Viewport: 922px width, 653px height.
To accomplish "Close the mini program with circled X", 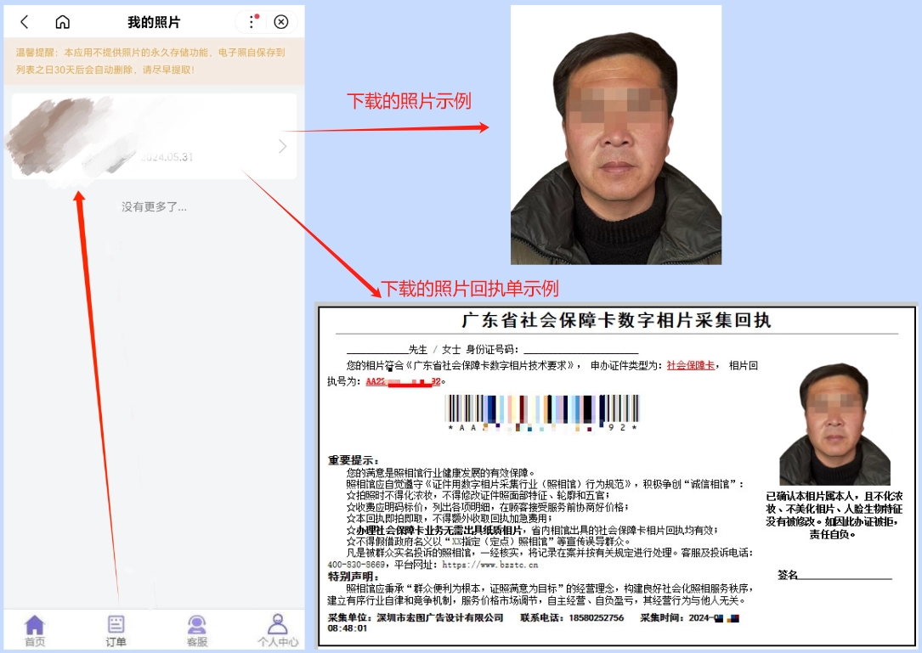I will pyautogui.click(x=281, y=22).
